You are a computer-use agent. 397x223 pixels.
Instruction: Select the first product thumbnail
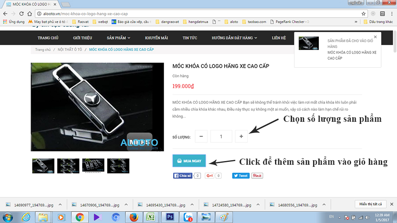coord(43,166)
